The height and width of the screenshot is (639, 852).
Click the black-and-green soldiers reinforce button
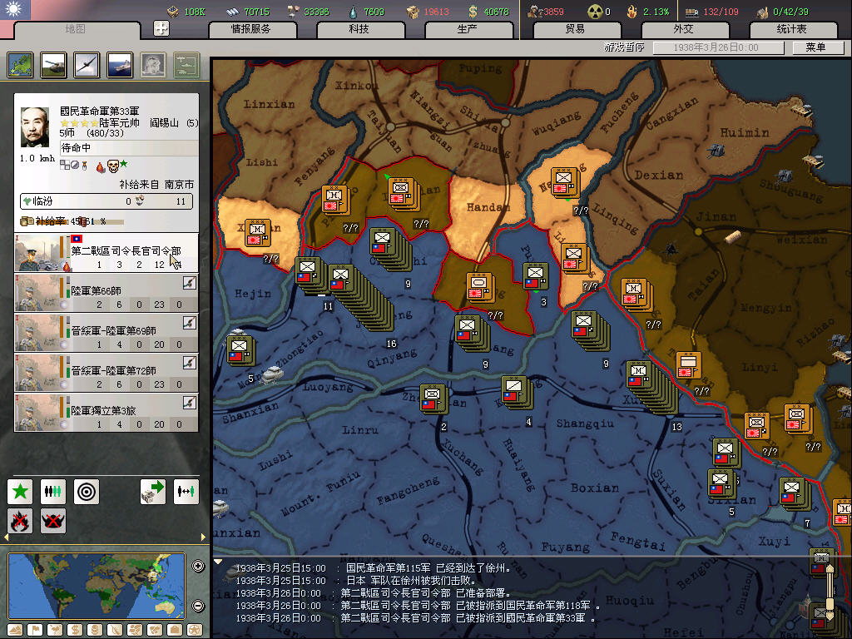click(53, 492)
